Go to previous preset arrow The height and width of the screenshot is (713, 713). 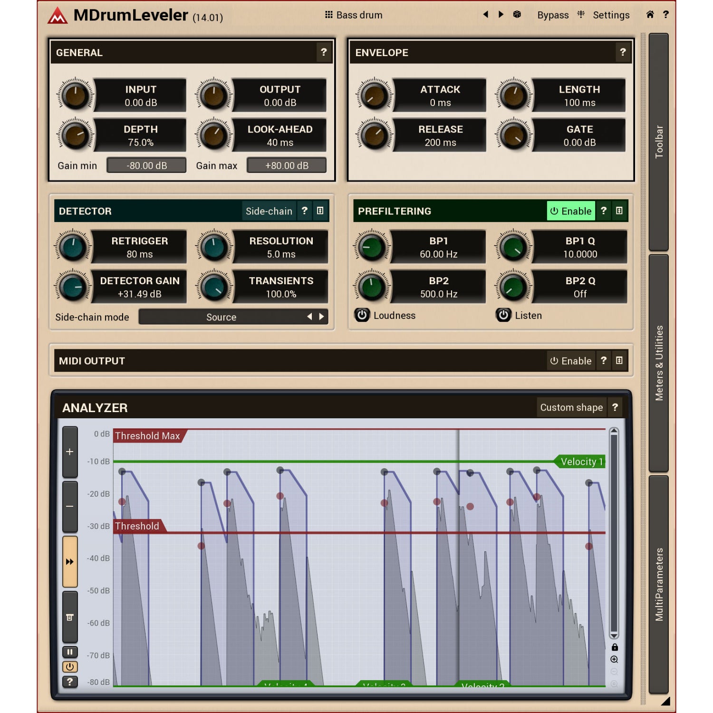485,15
